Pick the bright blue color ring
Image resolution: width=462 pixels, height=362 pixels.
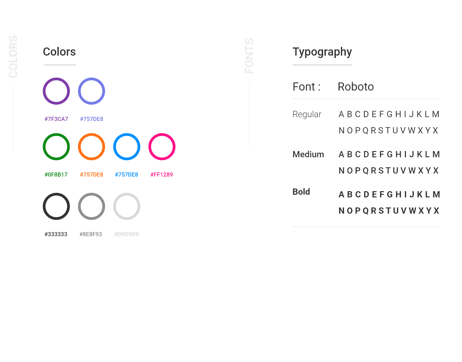pyautogui.click(x=127, y=147)
